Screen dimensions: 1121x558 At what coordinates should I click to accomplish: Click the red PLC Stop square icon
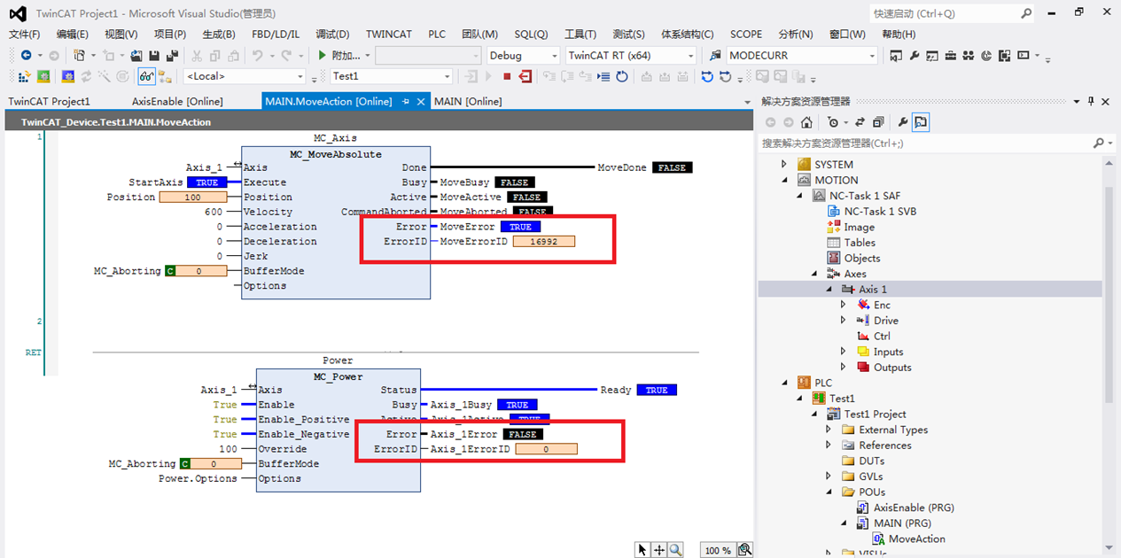(x=507, y=76)
